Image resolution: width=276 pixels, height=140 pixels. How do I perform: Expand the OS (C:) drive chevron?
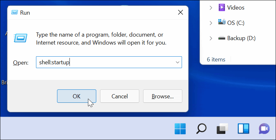pyautogui.click(x=211, y=23)
